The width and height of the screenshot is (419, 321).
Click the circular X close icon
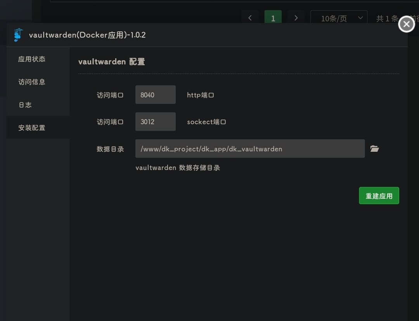(406, 24)
